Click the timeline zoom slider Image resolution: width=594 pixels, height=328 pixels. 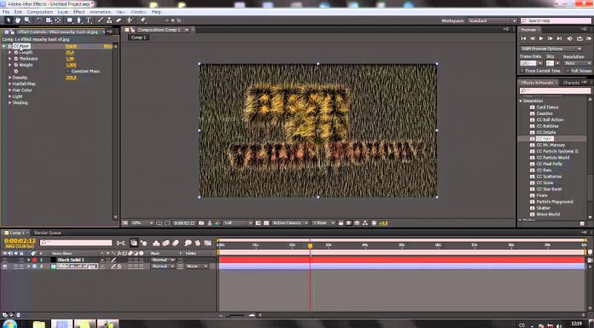(x=236, y=314)
